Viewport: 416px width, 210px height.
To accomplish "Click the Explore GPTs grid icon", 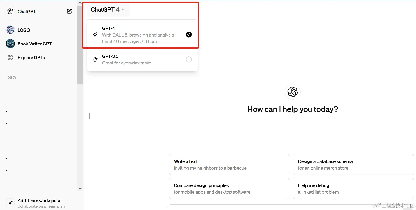I will click(10, 58).
